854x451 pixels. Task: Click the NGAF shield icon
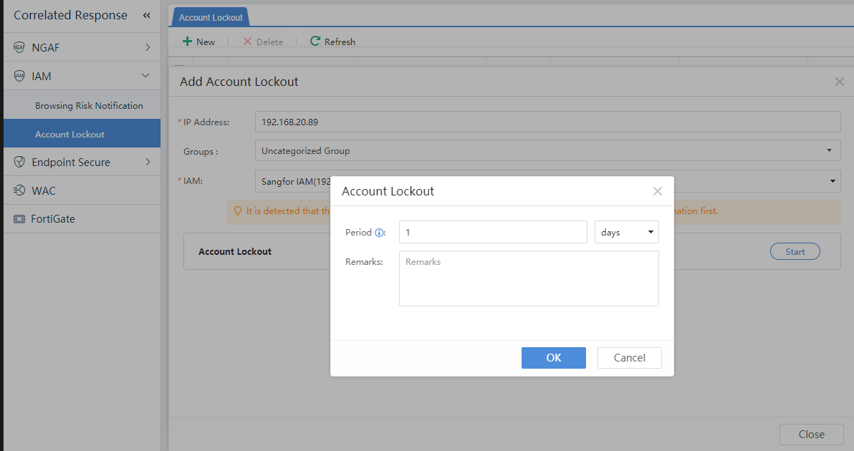pyautogui.click(x=19, y=48)
